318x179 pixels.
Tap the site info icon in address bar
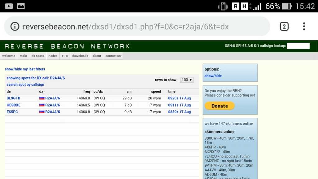click(15, 26)
